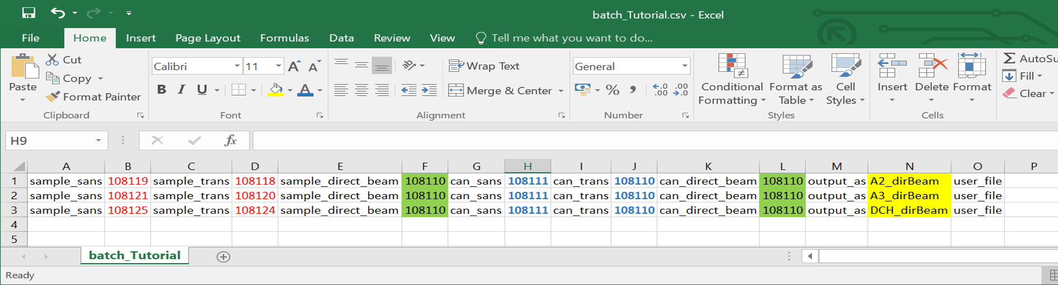The image size is (1058, 285).
Task: Click the Increase Indent icon
Action: click(429, 90)
